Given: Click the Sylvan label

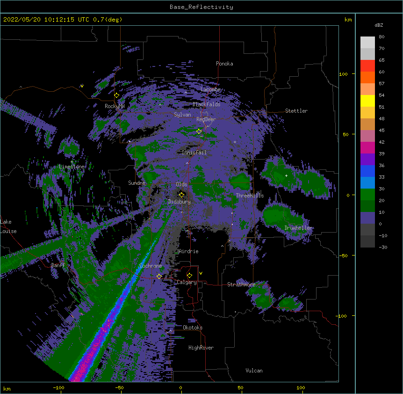Looking at the screenshot, I should click(182, 115).
